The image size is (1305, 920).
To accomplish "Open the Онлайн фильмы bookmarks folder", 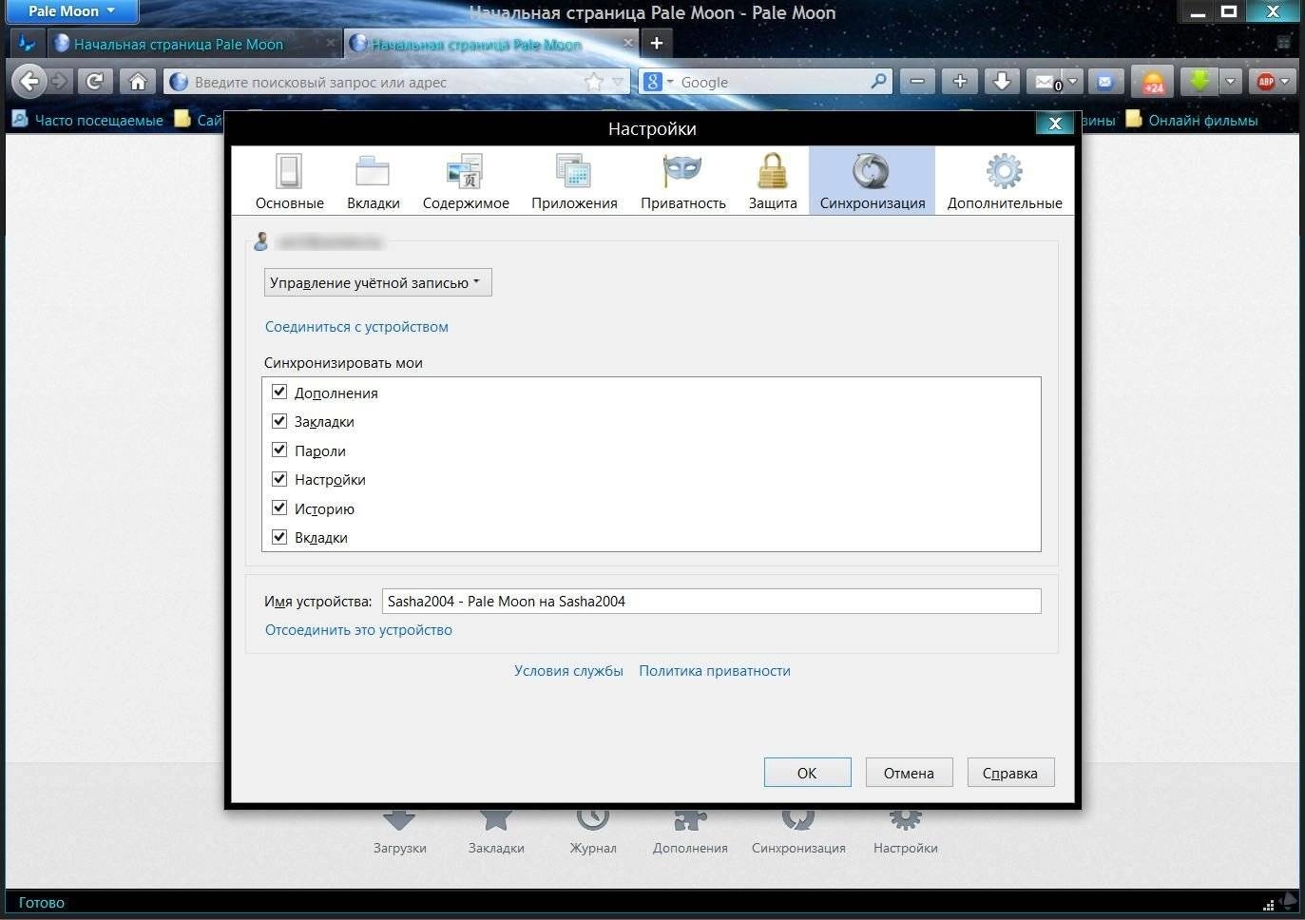I will tap(1192, 120).
